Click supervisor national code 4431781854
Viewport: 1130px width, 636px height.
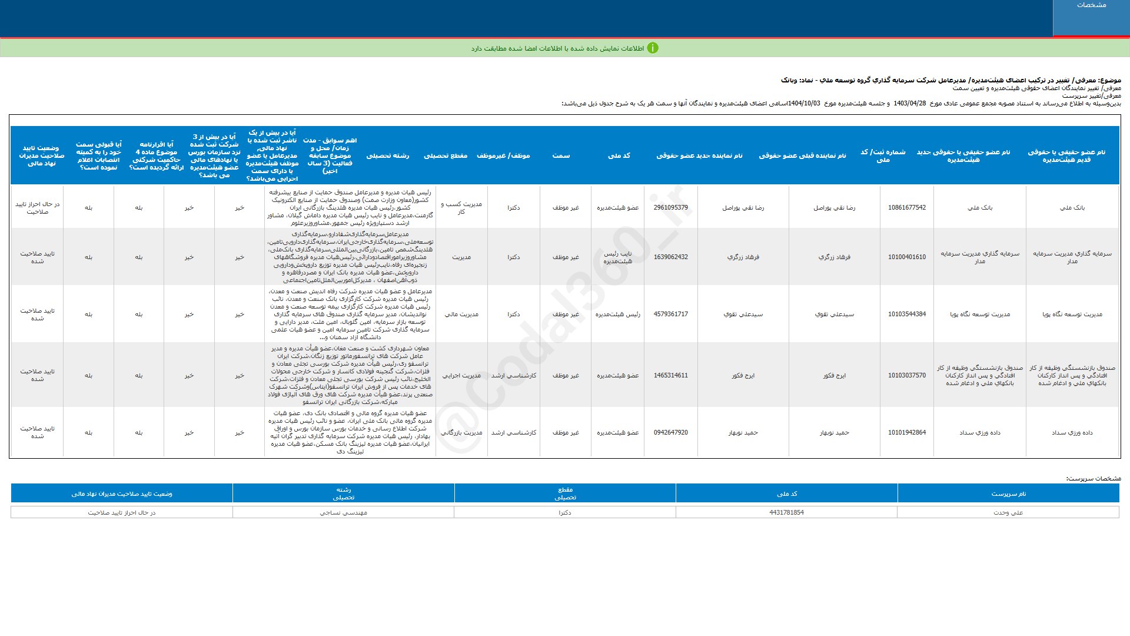pos(786,512)
